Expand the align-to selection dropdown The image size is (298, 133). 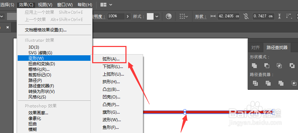click(x=184, y=16)
